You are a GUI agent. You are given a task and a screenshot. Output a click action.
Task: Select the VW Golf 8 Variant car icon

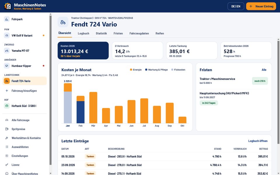(7, 35)
